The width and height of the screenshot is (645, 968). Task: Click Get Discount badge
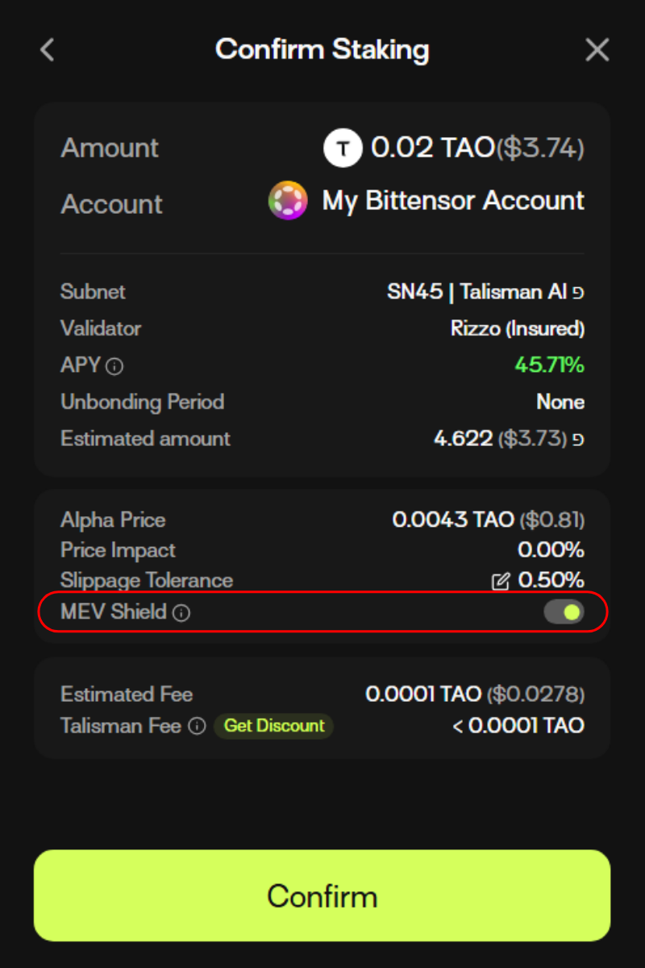click(x=273, y=726)
